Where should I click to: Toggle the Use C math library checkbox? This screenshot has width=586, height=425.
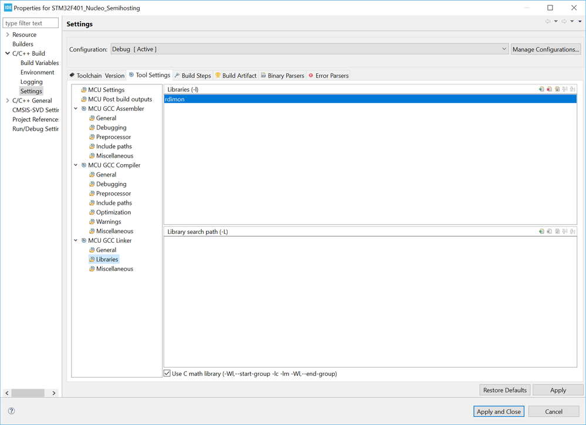[168, 373]
